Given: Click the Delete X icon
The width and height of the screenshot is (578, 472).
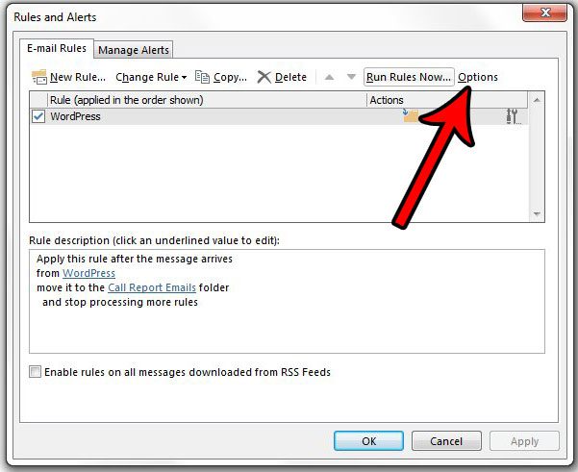Looking at the screenshot, I should [x=264, y=77].
